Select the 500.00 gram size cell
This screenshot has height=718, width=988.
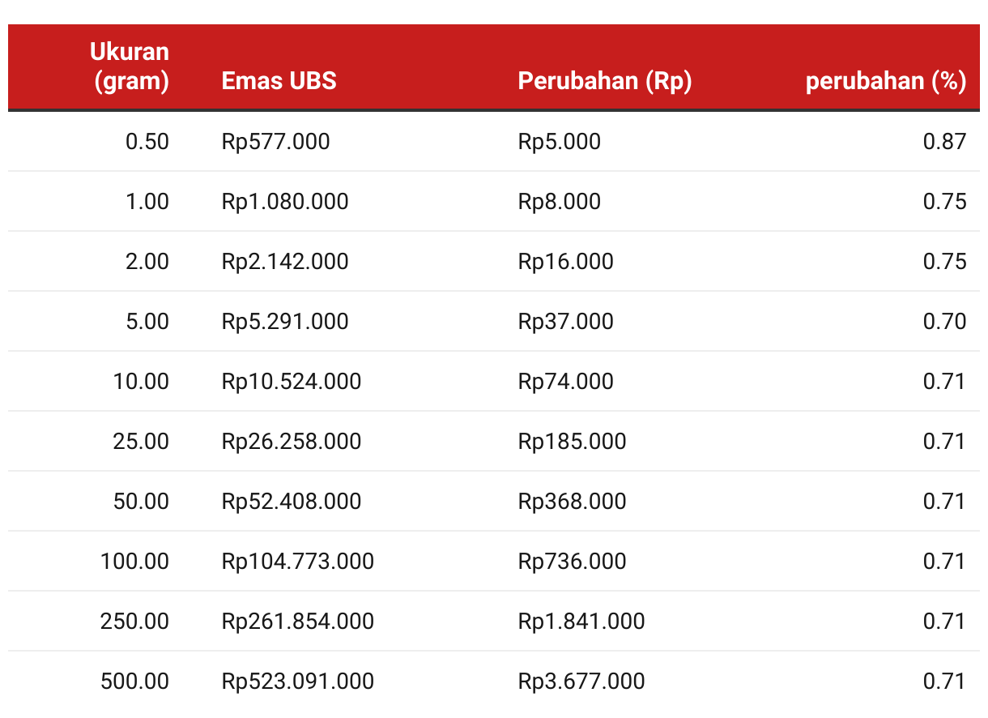click(135, 682)
